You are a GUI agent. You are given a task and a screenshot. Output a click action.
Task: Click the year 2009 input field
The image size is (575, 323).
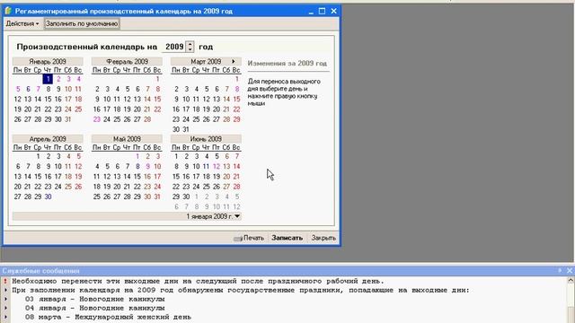point(173,47)
